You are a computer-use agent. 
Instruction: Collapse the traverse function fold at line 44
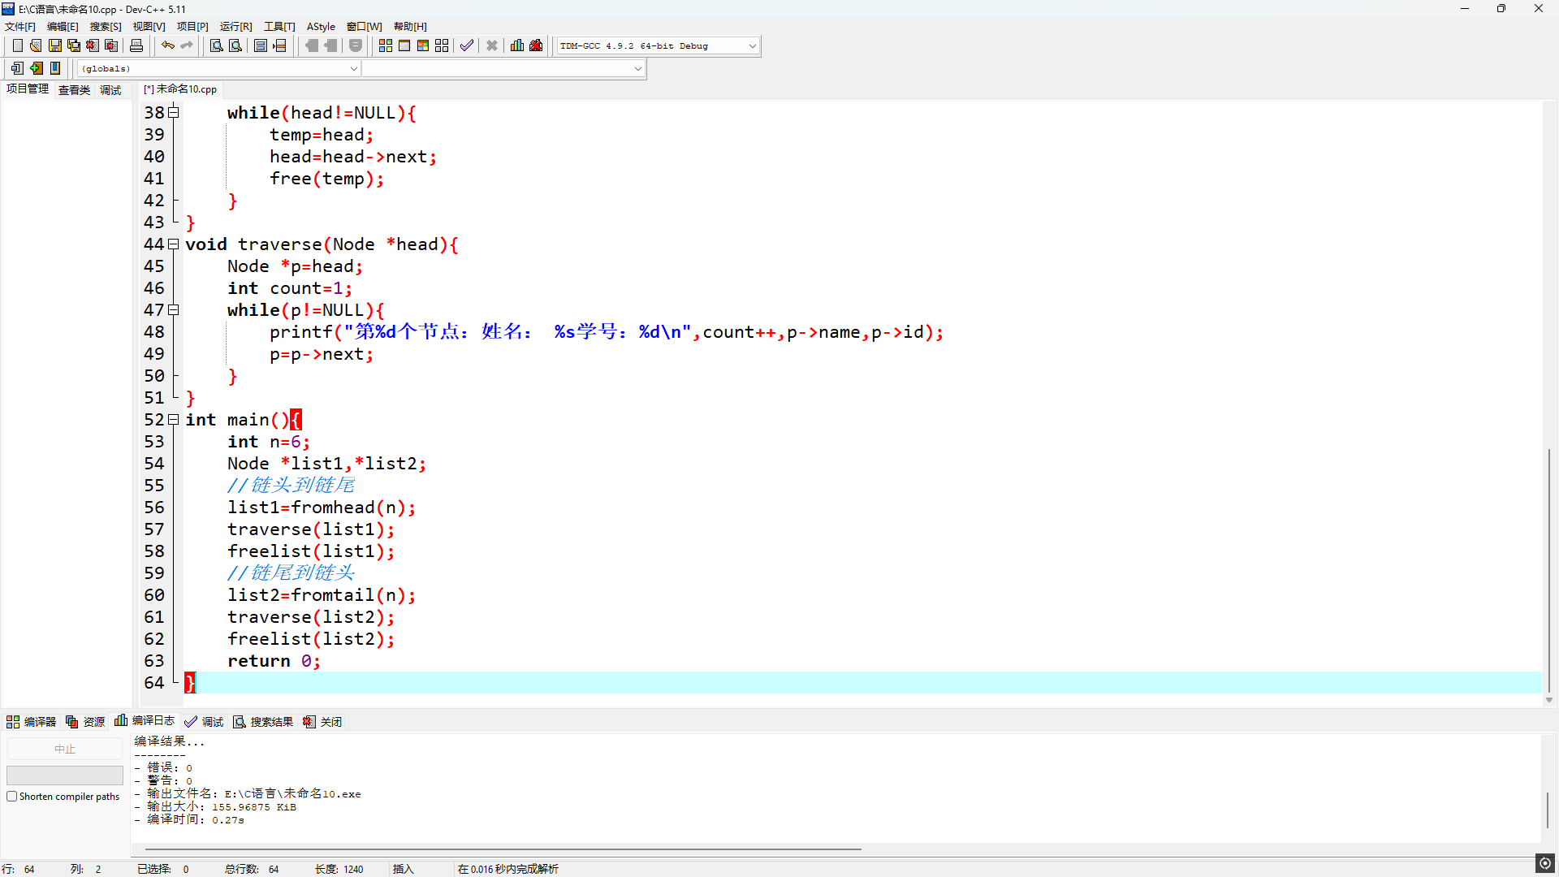173,244
